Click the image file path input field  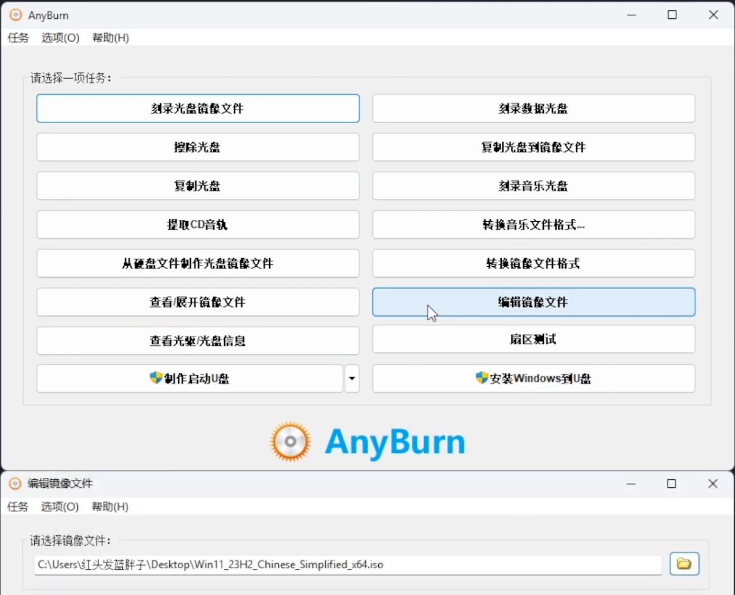click(347, 565)
